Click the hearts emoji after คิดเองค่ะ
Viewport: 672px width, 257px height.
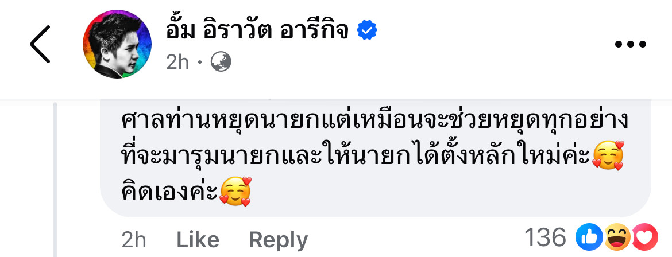pyautogui.click(x=235, y=192)
